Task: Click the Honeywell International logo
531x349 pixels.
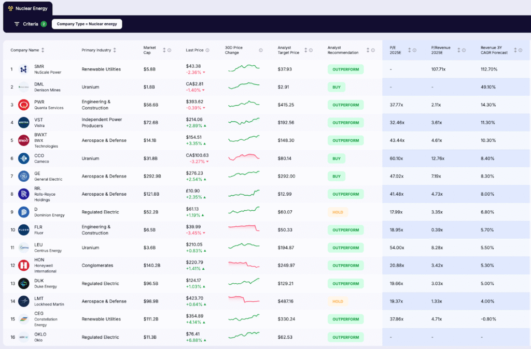Action: 24,266
